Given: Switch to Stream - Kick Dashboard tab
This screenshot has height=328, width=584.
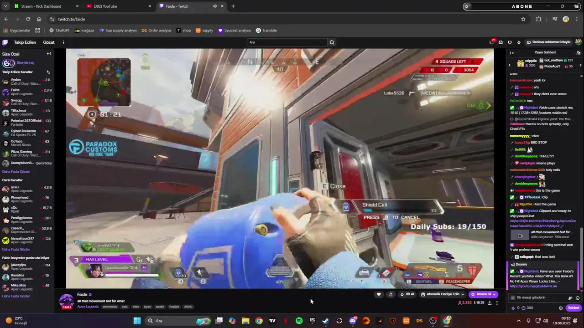Looking at the screenshot, I should coord(46,6).
